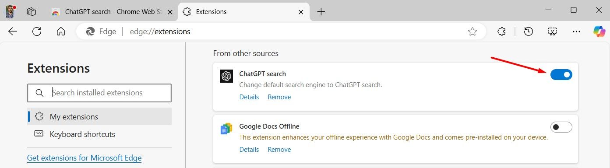Click the edge://extensions address bar
The image size is (610, 168).
click(282, 31)
